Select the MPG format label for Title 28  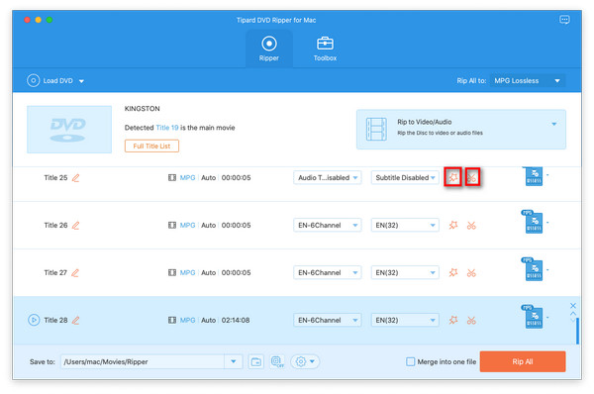pyautogui.click(x=187, y=320)
